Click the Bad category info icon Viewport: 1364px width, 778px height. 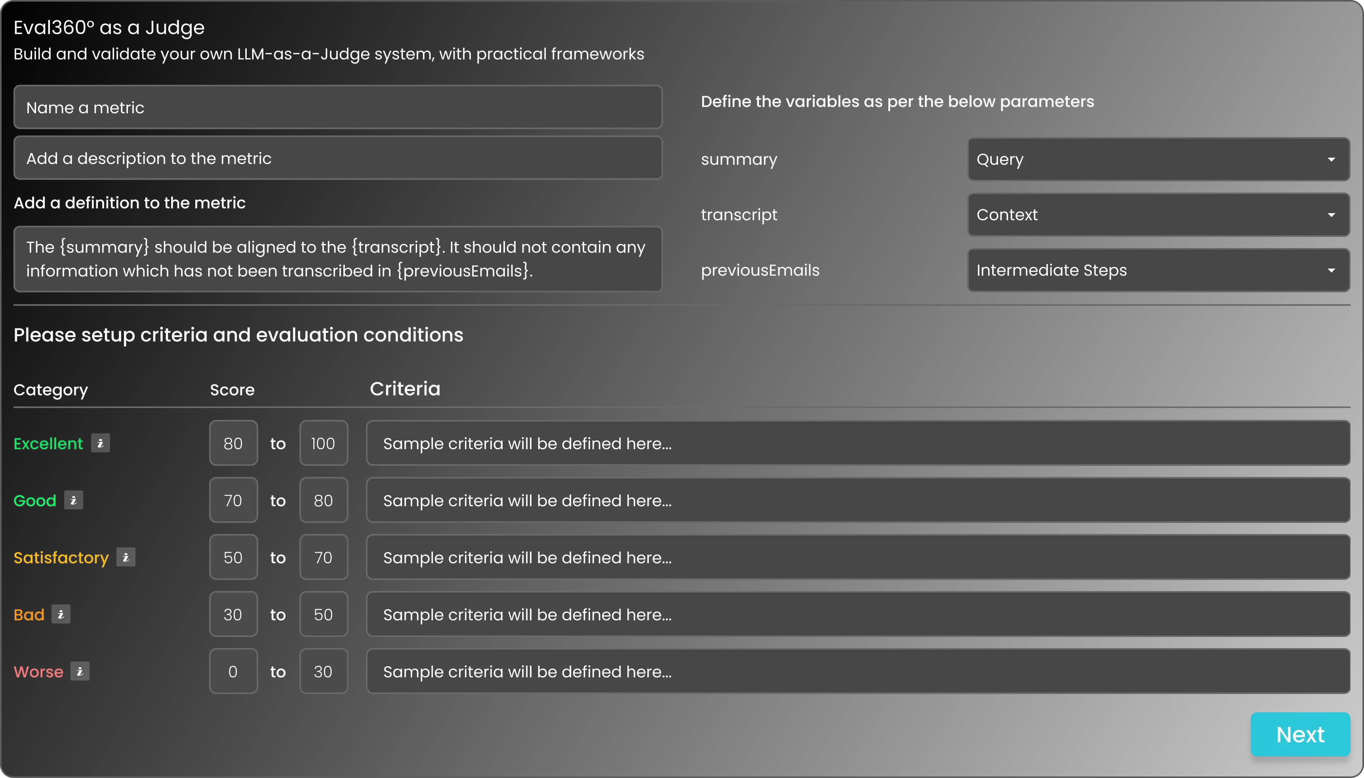point(61,614)
